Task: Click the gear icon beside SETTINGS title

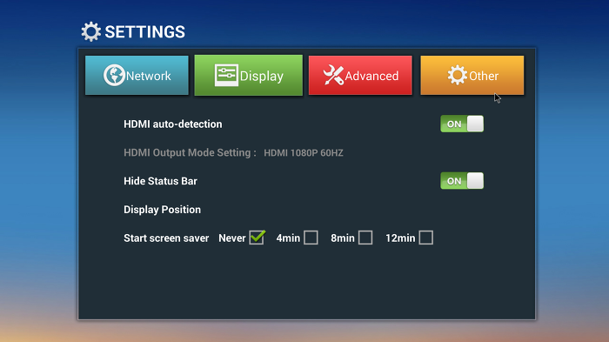Action: (90, 32)
